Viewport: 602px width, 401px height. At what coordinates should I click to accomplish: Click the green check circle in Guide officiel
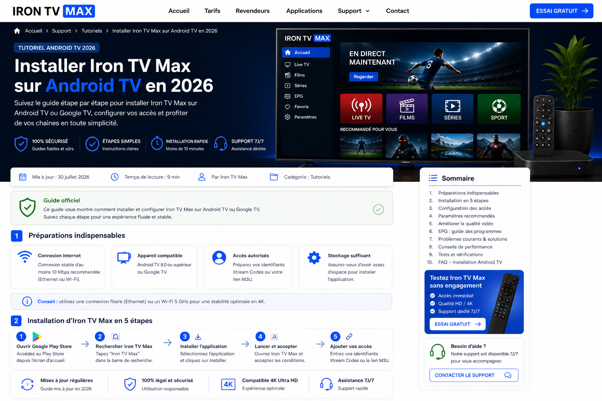[x=378, y=210]
